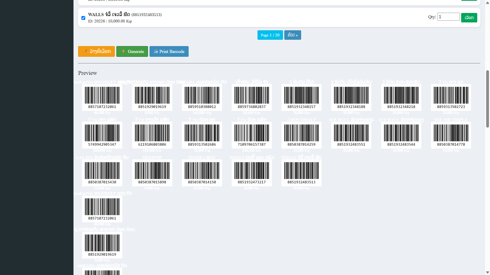The width and height of the screenshot is (490, 275).
Task: Click barcode preview 5749942905347
Action: [102, 135]
